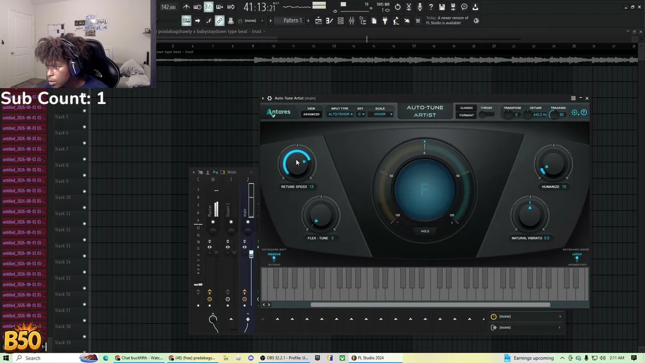645x363 pixels.
Task: Toggle Keyboard Edit Remove/Bypass switch
Action: 274,259
